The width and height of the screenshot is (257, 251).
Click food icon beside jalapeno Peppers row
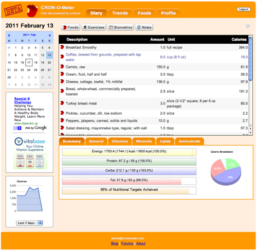[62, 120]
